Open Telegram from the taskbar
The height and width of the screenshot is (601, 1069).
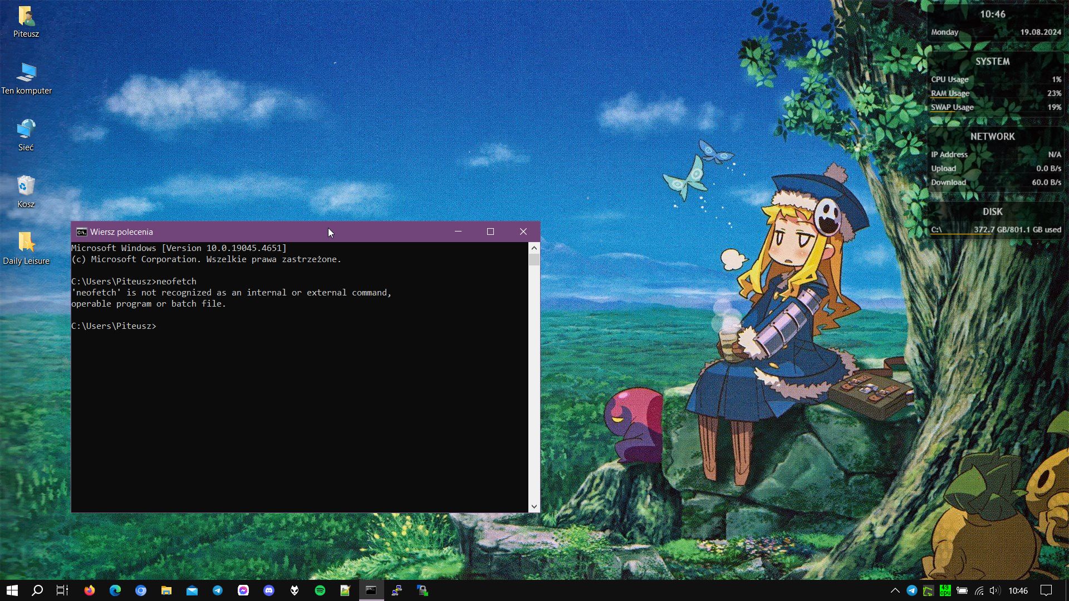pyautogui.click(x=217, y=590)
